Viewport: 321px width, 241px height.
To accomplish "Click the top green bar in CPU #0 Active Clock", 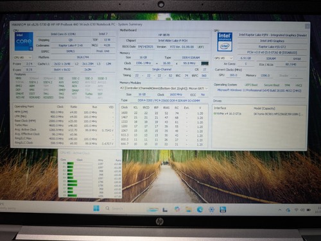I will (x=71, y=163).
